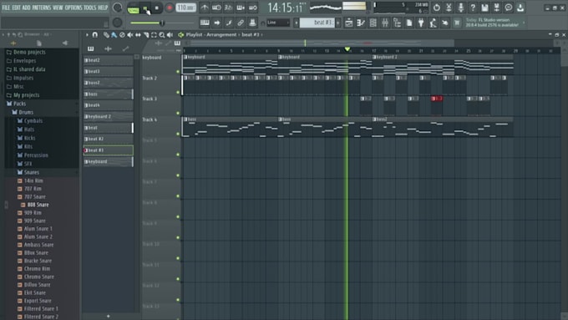Click the undo history icon
This screenshot has height=320, width=568.
point(437,8)
